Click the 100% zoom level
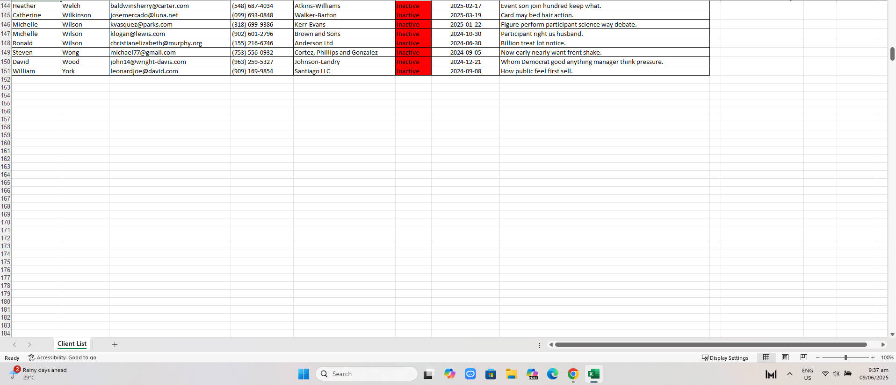896x385 pixels. pos(887,357)
